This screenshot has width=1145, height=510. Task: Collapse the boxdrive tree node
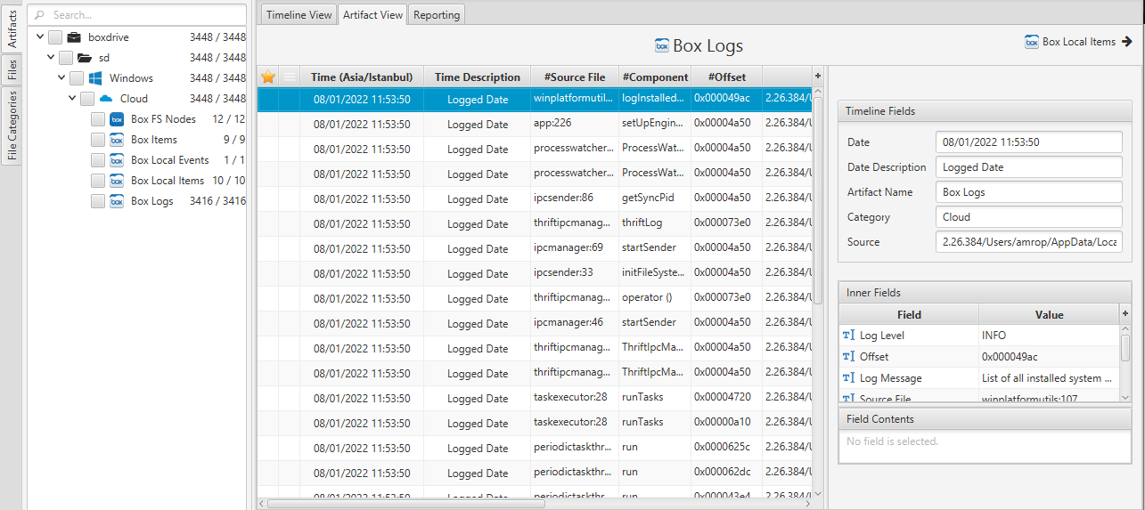[x=40, y=37]
